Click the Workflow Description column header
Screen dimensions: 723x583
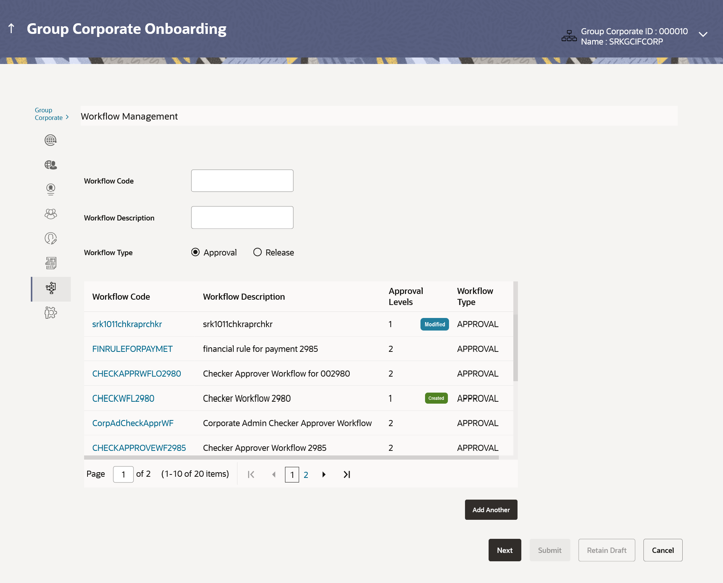coord(244,297)
